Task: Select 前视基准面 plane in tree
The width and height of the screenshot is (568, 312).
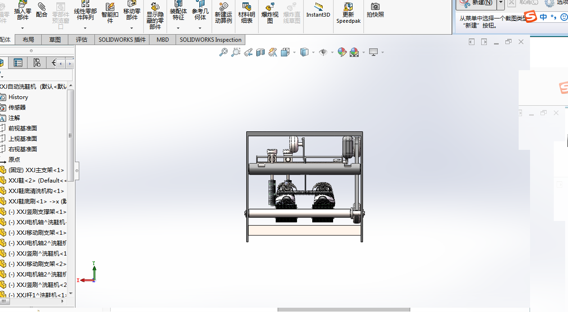Action: pos(22,128)
